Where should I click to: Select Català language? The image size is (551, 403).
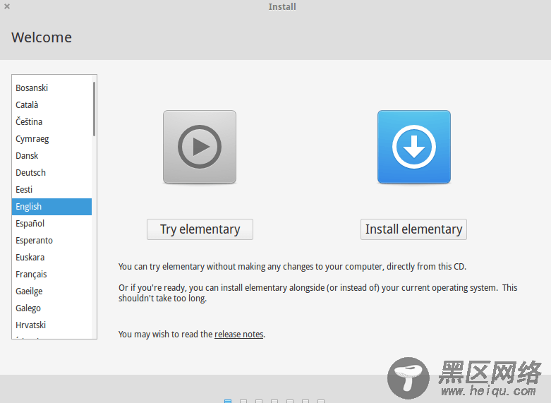pyautogui.click(x=52, y=104)
